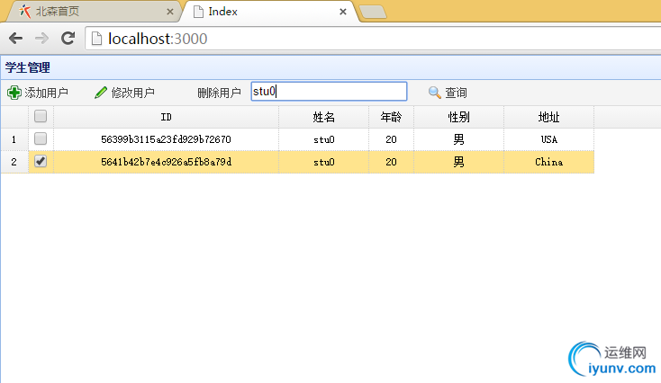Click the page icon in address bar
This screenshot has width=661, height=383.
click(x=97, y=39)
